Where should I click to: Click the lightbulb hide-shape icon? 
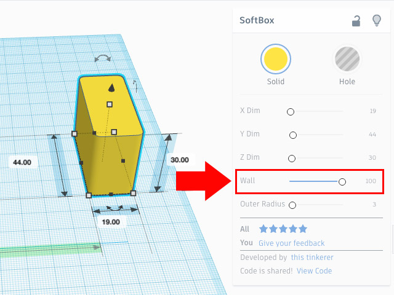(376, 21)
